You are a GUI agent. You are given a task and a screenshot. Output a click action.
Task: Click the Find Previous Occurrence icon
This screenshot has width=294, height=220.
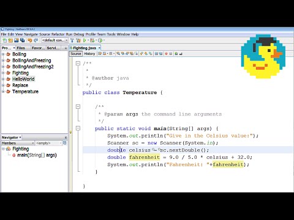tap(123, 54)
